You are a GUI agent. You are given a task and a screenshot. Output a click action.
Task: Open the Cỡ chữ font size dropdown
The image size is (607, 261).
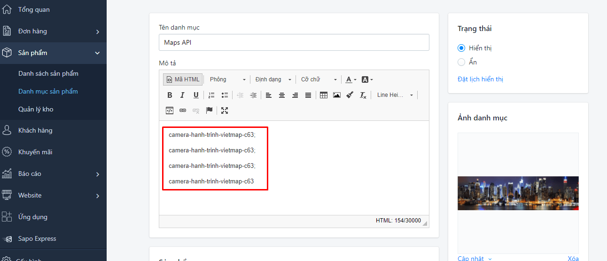[319, 79]
